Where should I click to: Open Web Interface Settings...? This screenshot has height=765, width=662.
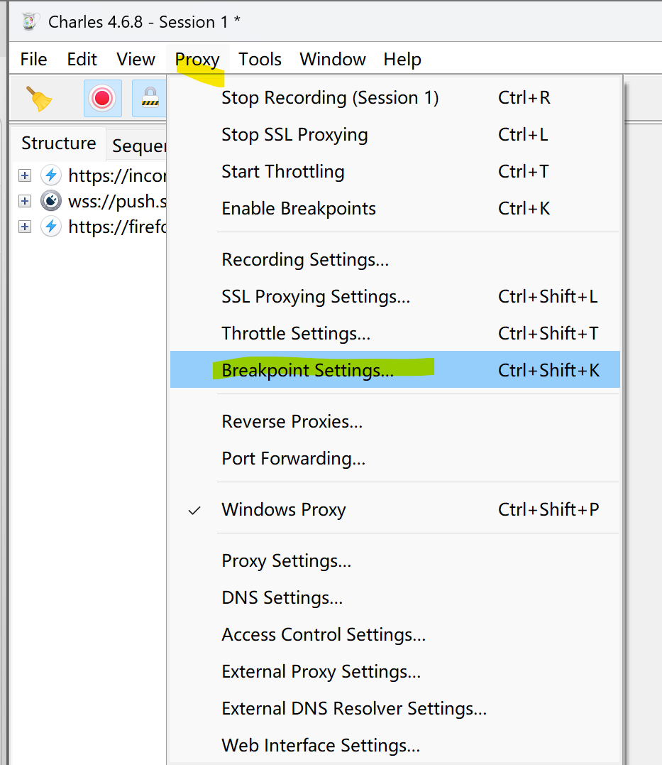395,746
